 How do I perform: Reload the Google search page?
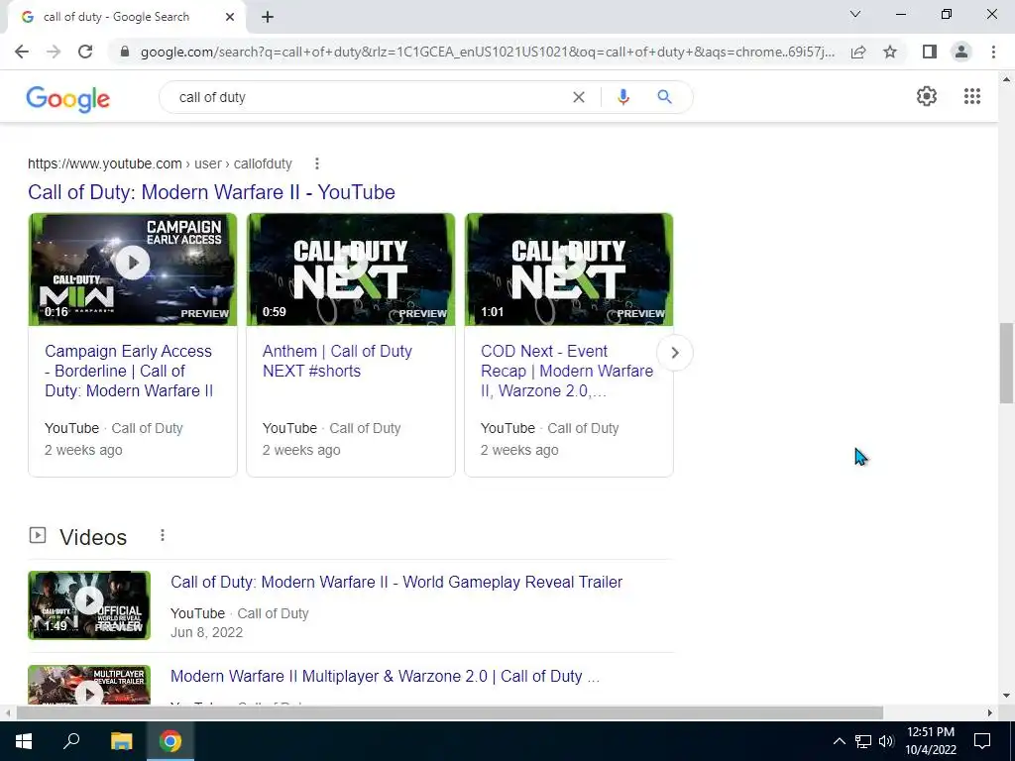pyautogui.click(x=85, y=52)
